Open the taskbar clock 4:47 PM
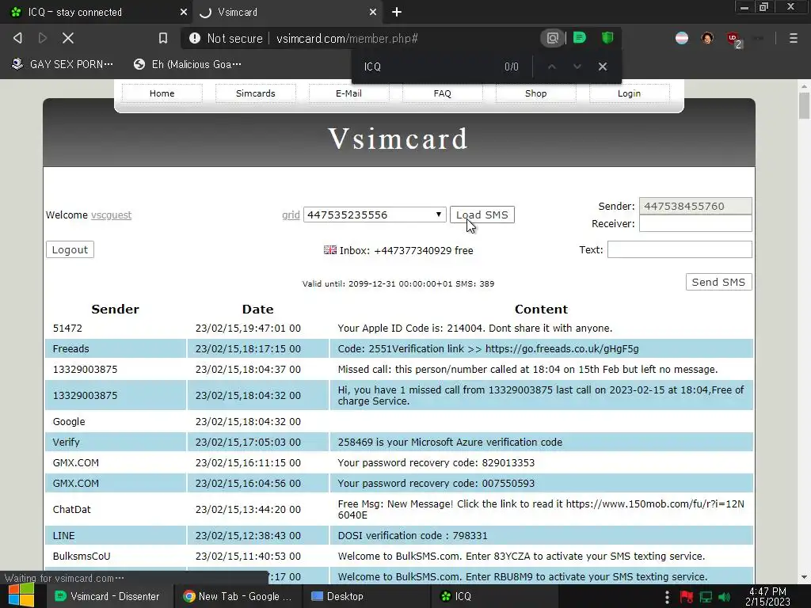 tap(767, 596)
